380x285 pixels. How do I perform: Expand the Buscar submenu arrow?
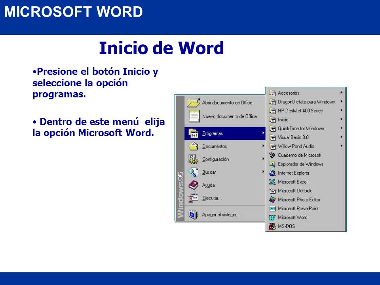(263, 172)
